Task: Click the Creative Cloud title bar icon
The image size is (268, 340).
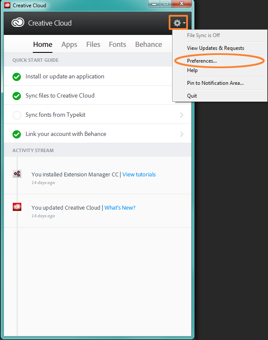Action: coord(7,6)
